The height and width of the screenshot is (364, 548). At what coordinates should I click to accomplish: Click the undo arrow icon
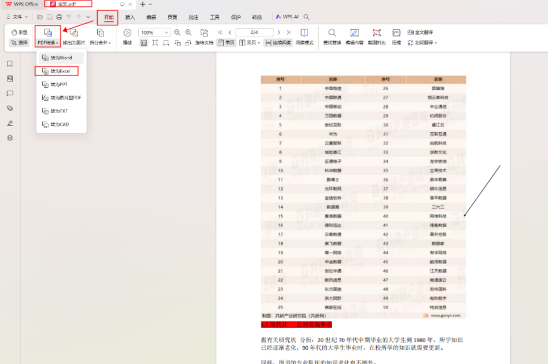69,17
